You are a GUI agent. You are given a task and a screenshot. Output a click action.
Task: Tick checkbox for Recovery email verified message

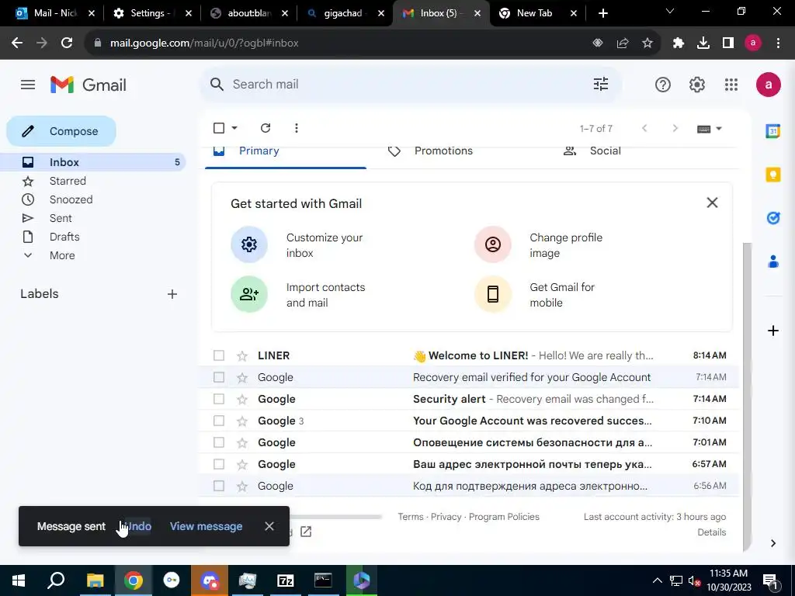tap(218, 377)
